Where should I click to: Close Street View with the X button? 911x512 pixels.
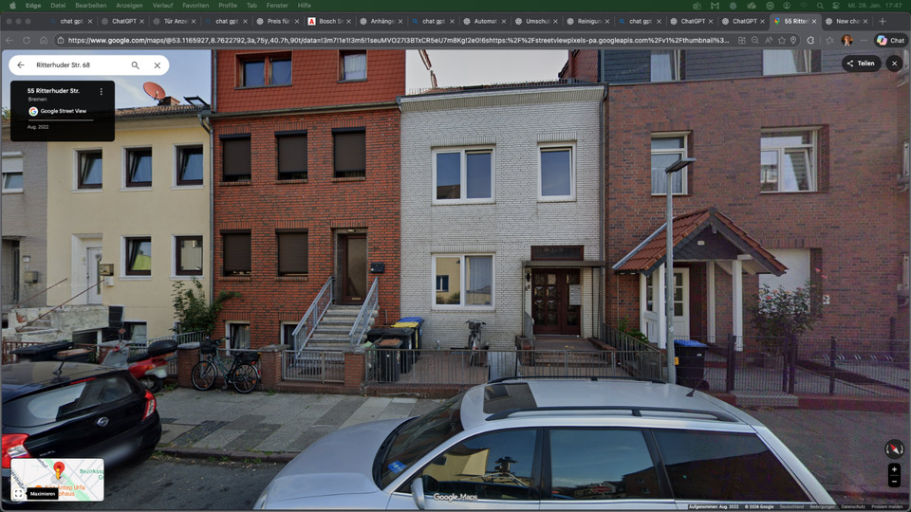click(x=894, y=64)
